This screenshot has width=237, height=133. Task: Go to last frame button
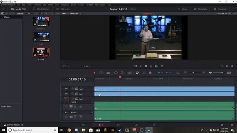click(x=156, y=66)
